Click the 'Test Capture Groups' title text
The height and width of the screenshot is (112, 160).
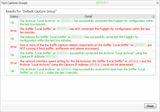pos(14,3)
